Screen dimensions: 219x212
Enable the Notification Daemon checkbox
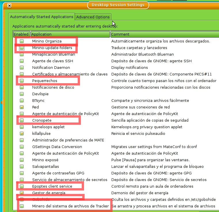click(x=22, y=67)
